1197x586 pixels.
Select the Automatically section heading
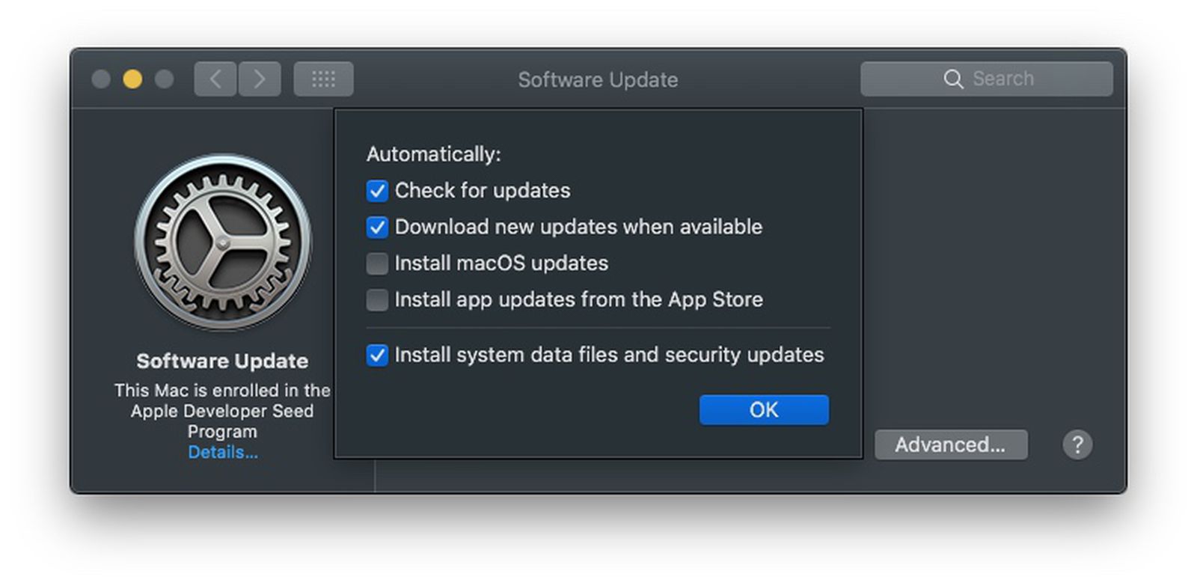(x=432, y=153)
